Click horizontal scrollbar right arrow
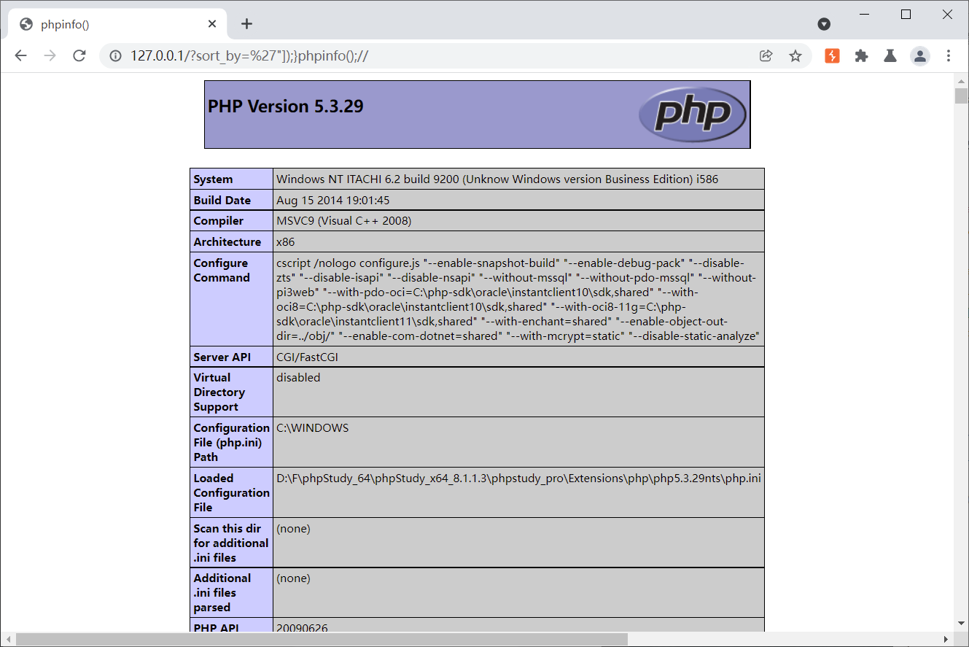 947,639
